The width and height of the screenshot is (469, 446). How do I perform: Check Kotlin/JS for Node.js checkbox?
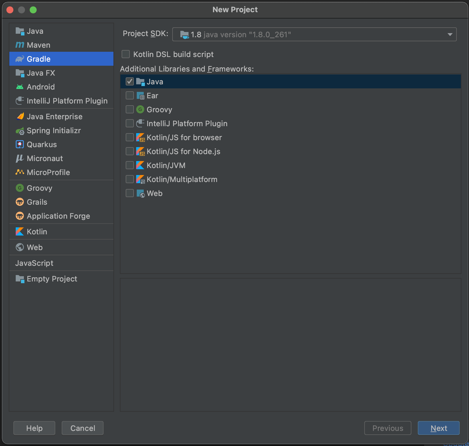coord(130,151)
